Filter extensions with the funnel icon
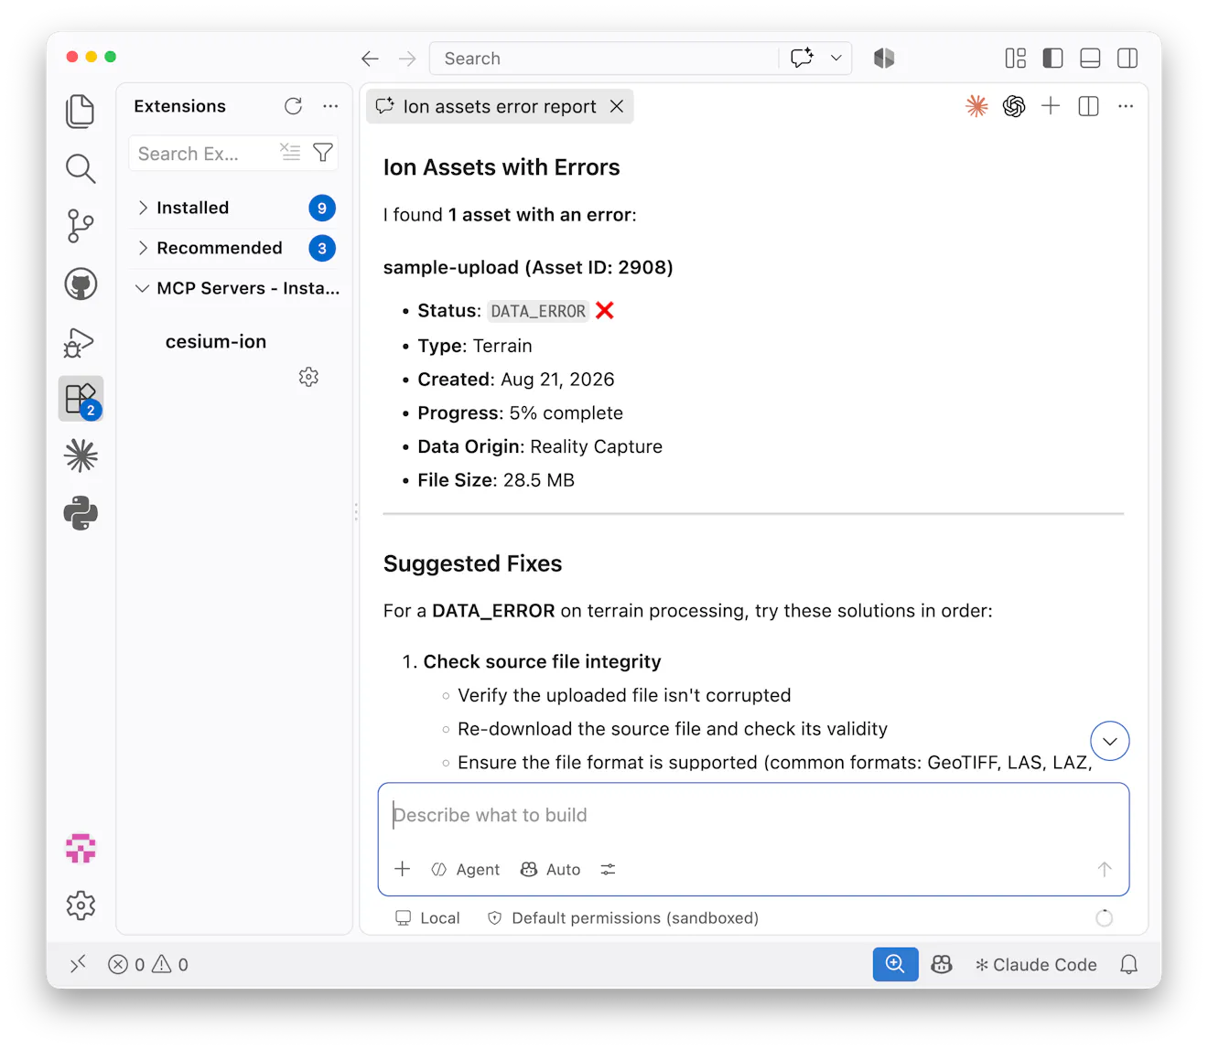The image size is (1208, 1050). tap(323, 153)
